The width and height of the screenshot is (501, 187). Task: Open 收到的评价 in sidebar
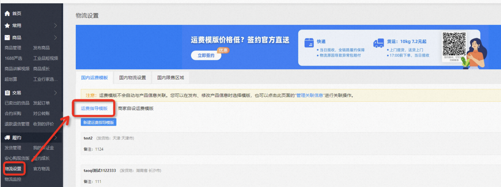pyautogui.click(x=44, y=124)
